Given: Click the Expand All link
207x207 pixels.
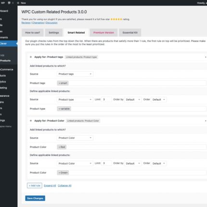Looking at the screenshot, I should [50, 185].
